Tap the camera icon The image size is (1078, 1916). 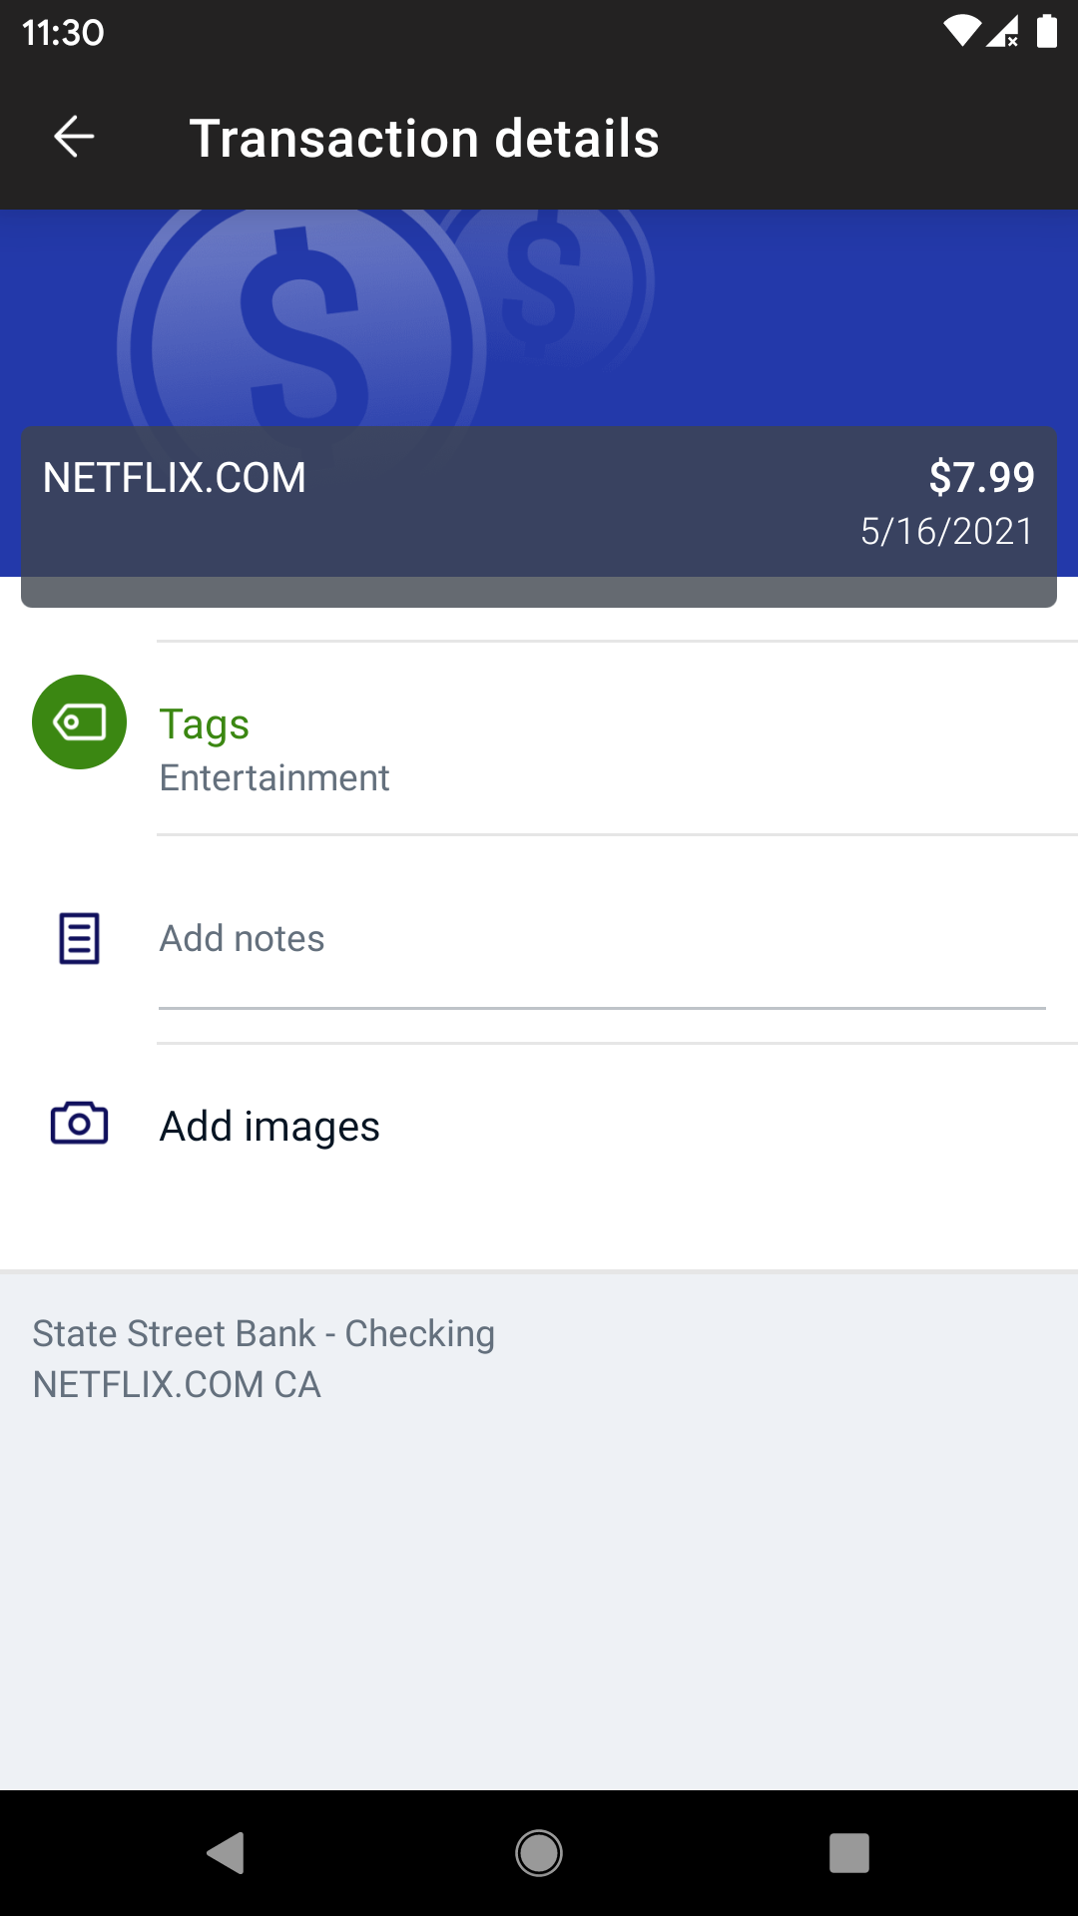[79, 1124]
